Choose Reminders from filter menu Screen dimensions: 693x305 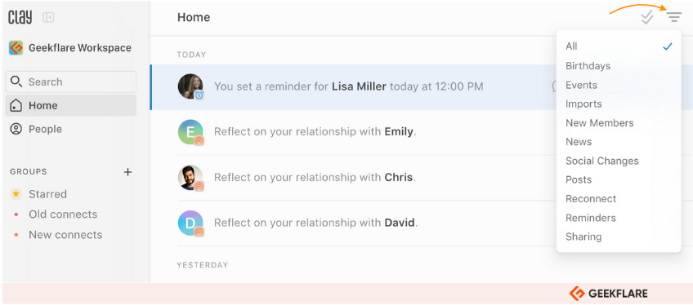(591, 218)
